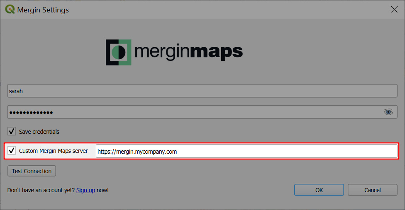Click the "Custom Mergin Maps server" label text
405x210 pixels.
[54, 151]
